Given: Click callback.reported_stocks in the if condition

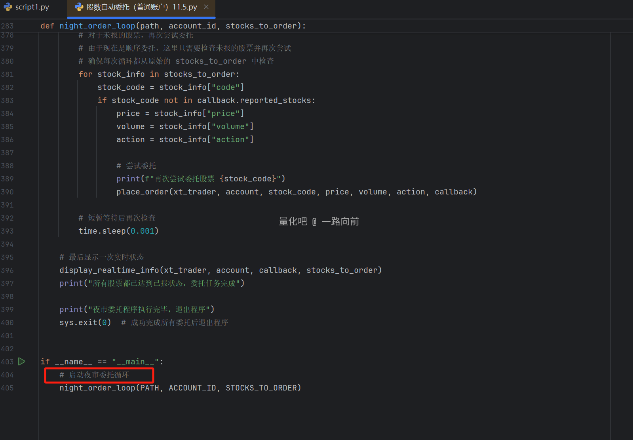Looking at the screenshot, I should pos(255,100).
